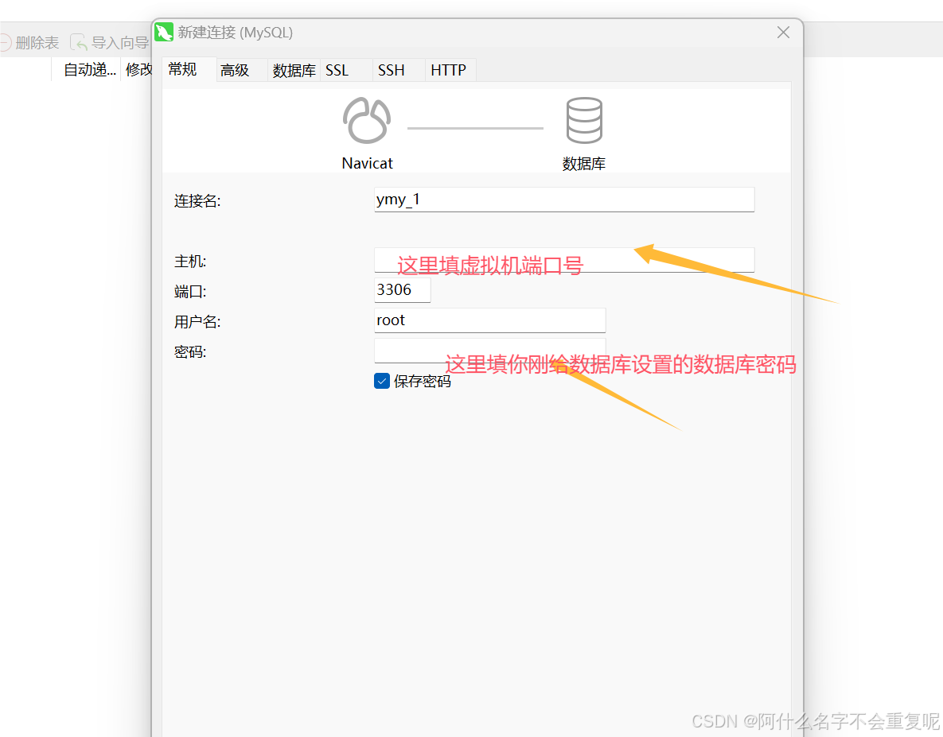Select the HTTP tab
This screenshot has width=943, height=737.
click(450, 70)
